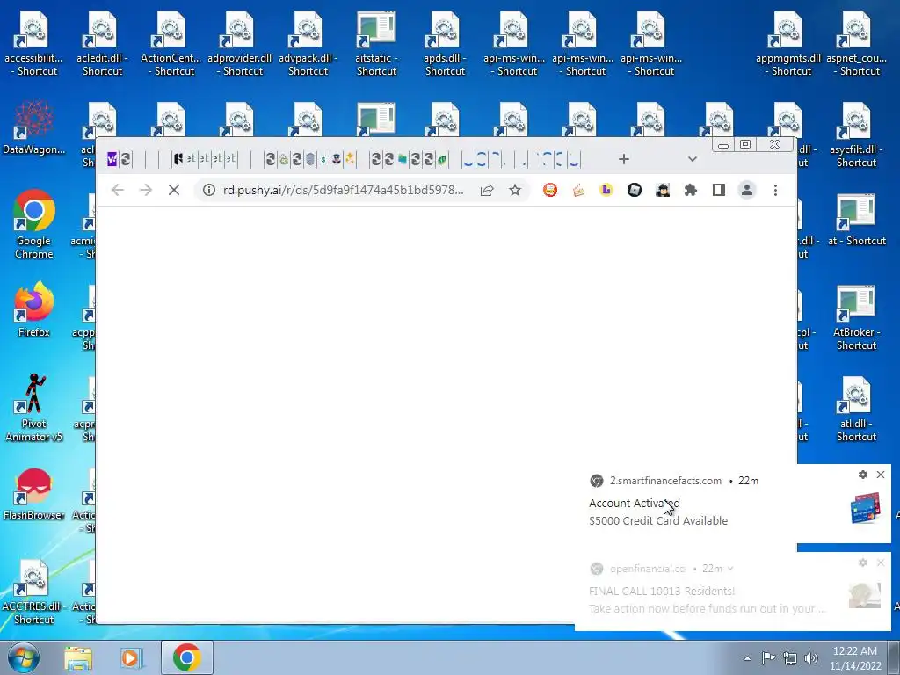Screen dimensions: 900x675
Task: Open the Action Center flag icon
Action: pyautogui.click(x=768, y=658)
